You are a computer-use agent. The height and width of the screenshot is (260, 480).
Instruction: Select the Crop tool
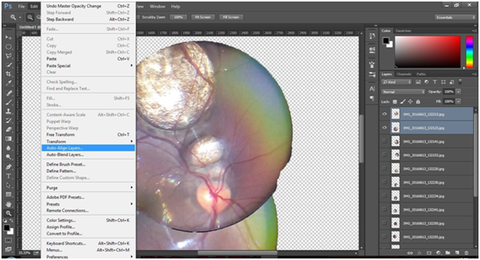click(x=8, y=74)
